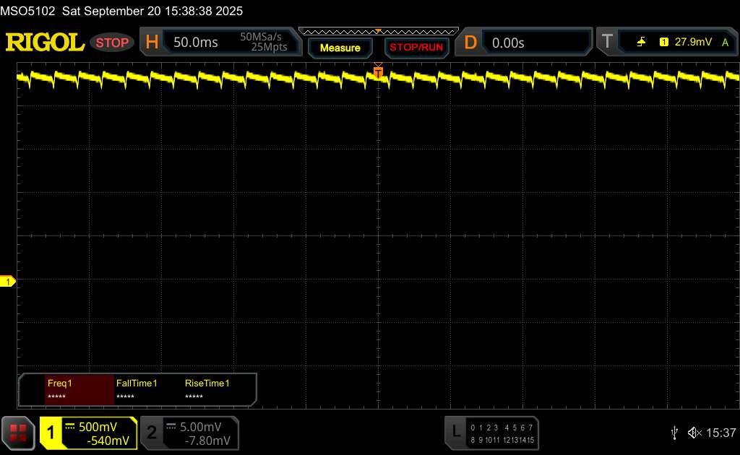
Task: Enable channel 2 with 5.00mV scale
Action: point(189,433)
